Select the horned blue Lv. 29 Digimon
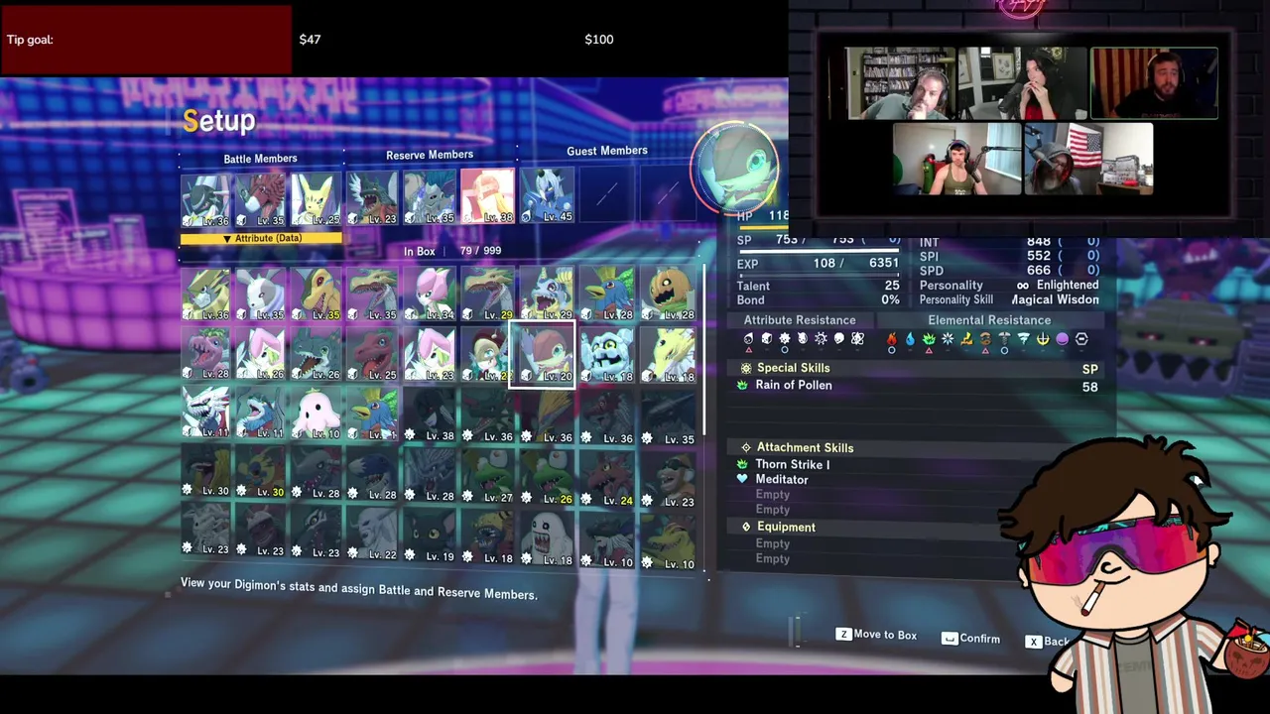Viewport: 1270px width, 714px height. (x=547, y=294)
